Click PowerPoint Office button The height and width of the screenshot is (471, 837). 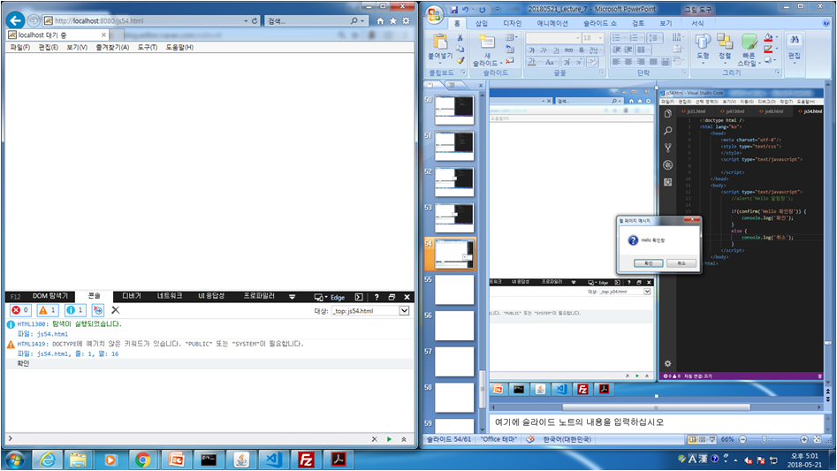[435, 15]
